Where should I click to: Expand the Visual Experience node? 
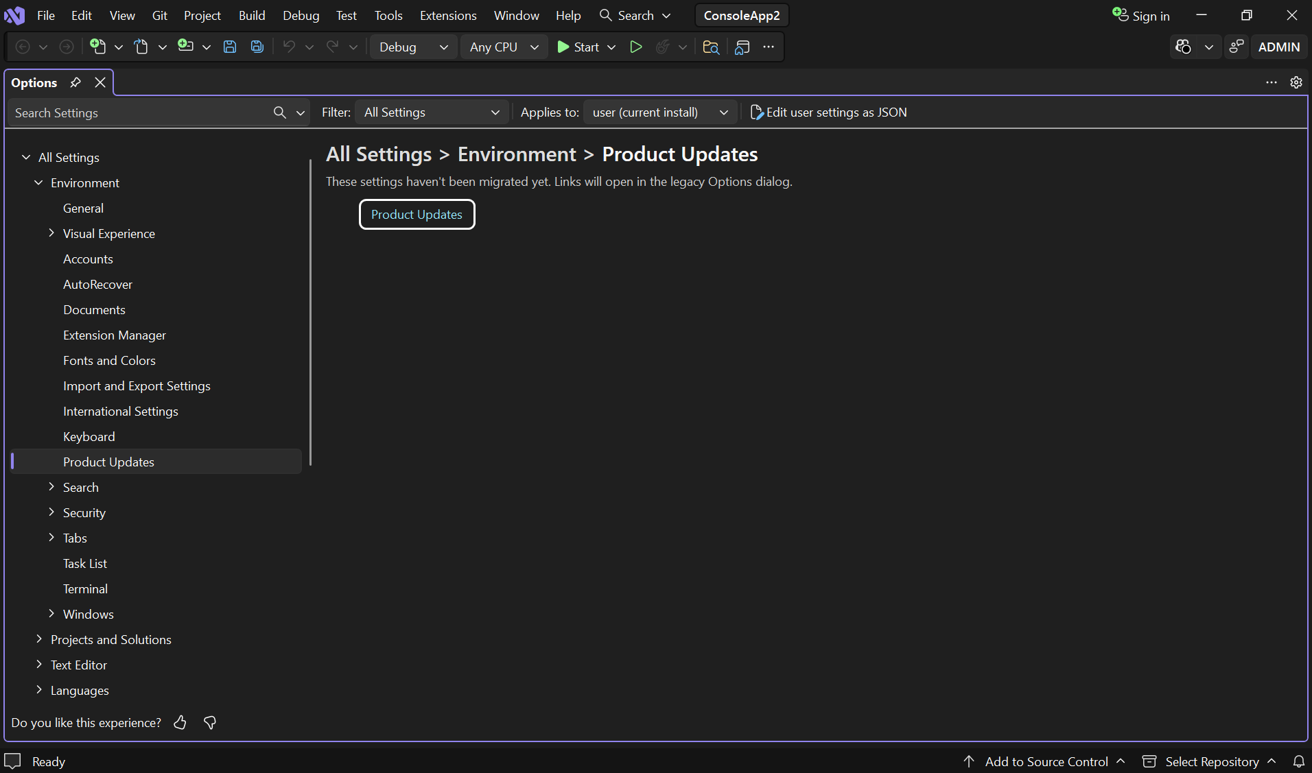[x=51, y=233]
